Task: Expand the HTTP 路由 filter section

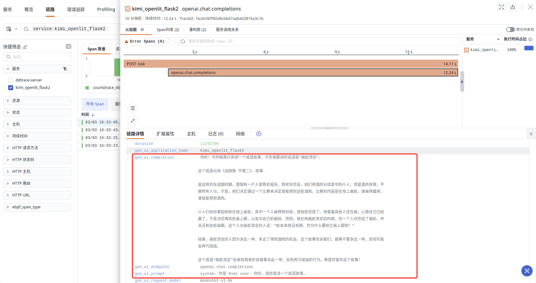Action: [x=37, y=183]
